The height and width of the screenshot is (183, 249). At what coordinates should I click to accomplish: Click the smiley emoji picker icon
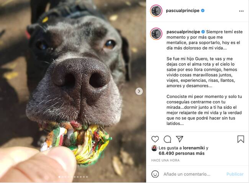[x=155, y=174]
